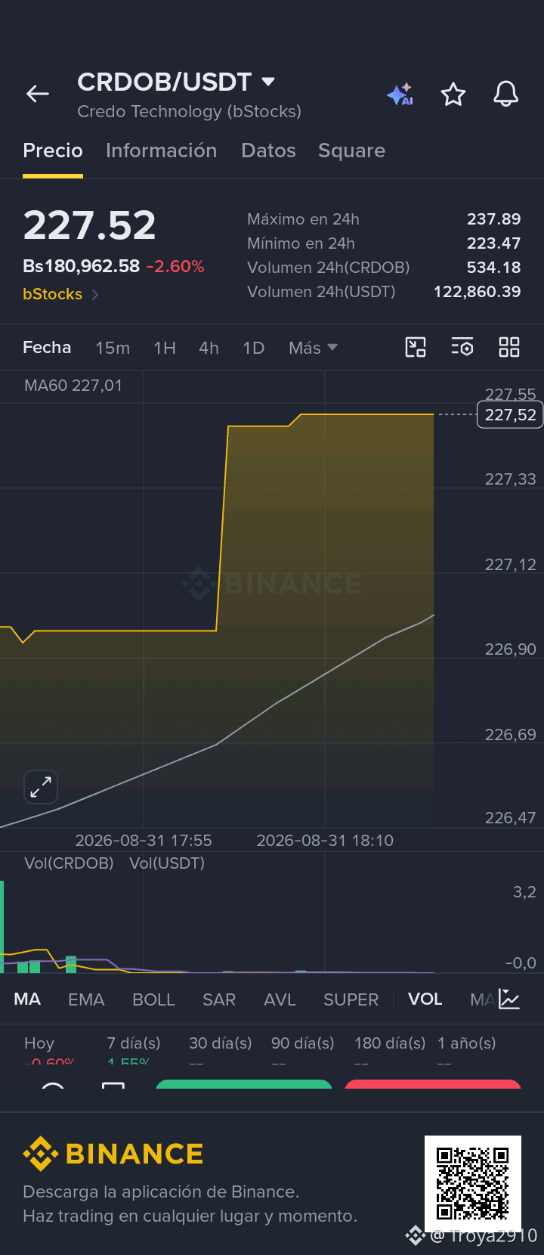Screen dimensions: 544x1255
Task: Toggle the BOLL indicator
Action: point(153,999)
